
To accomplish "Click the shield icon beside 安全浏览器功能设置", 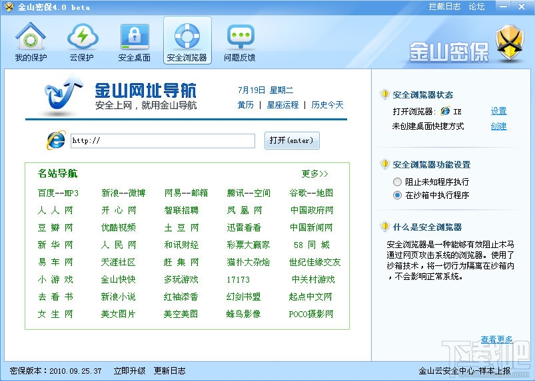I will coord(385,164).
